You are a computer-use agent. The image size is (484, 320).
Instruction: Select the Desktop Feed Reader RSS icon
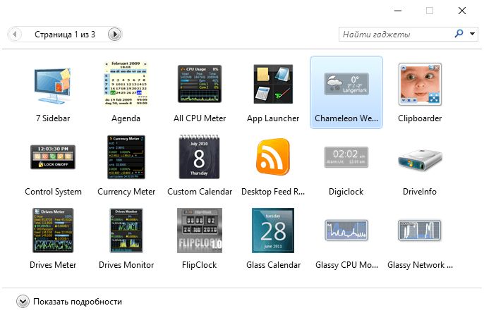(273, 157)
